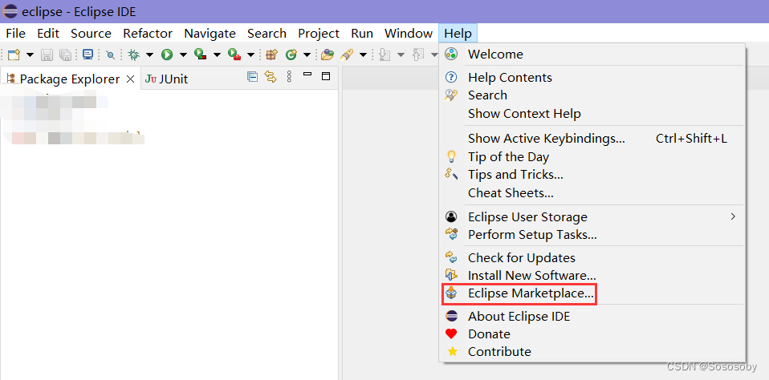Expand the Search toolbar dropdown arrow
This screenshot has width=769, height=380.
[364, 55]
